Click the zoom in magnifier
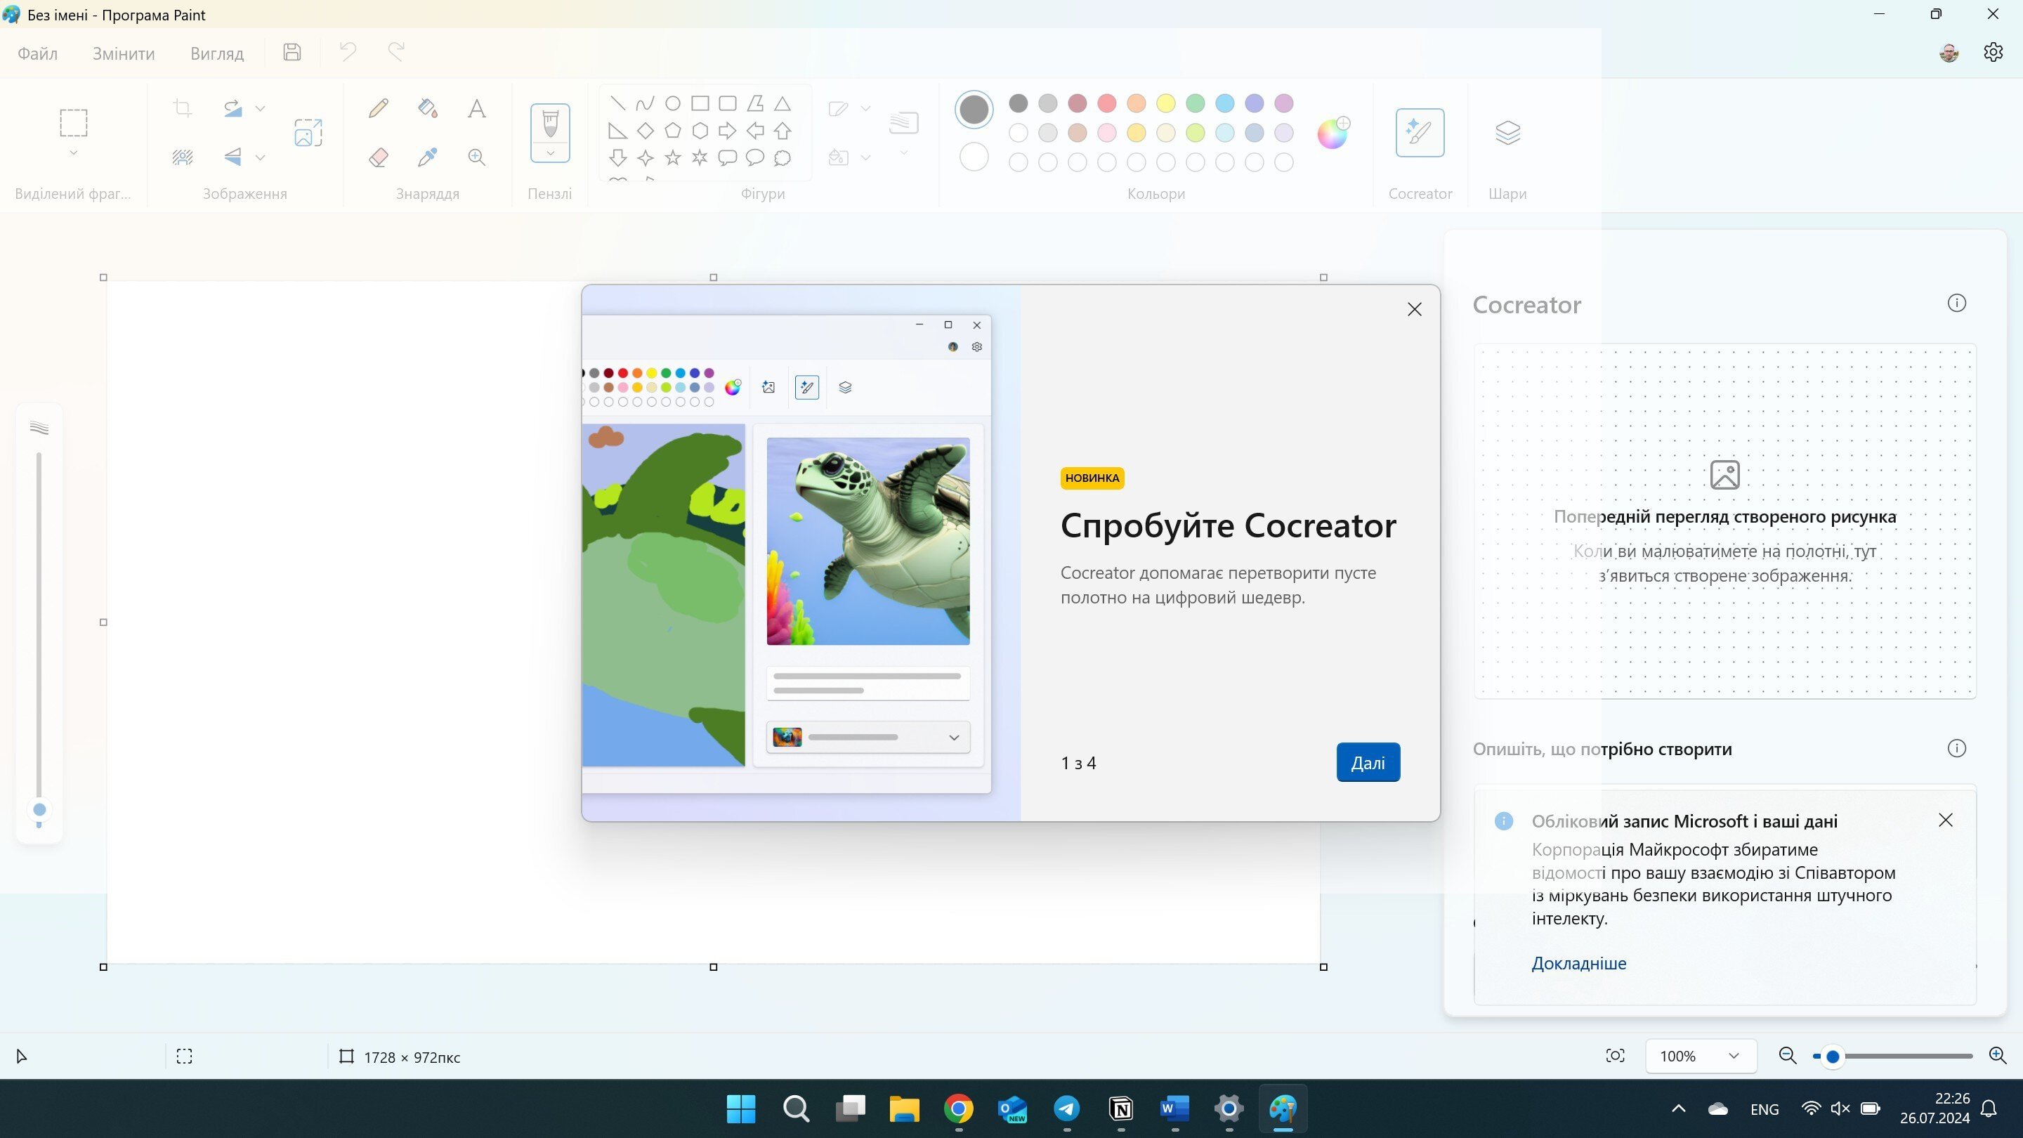The width and height of the screenshot is (2023, 1138). tap(1998, 1056)
